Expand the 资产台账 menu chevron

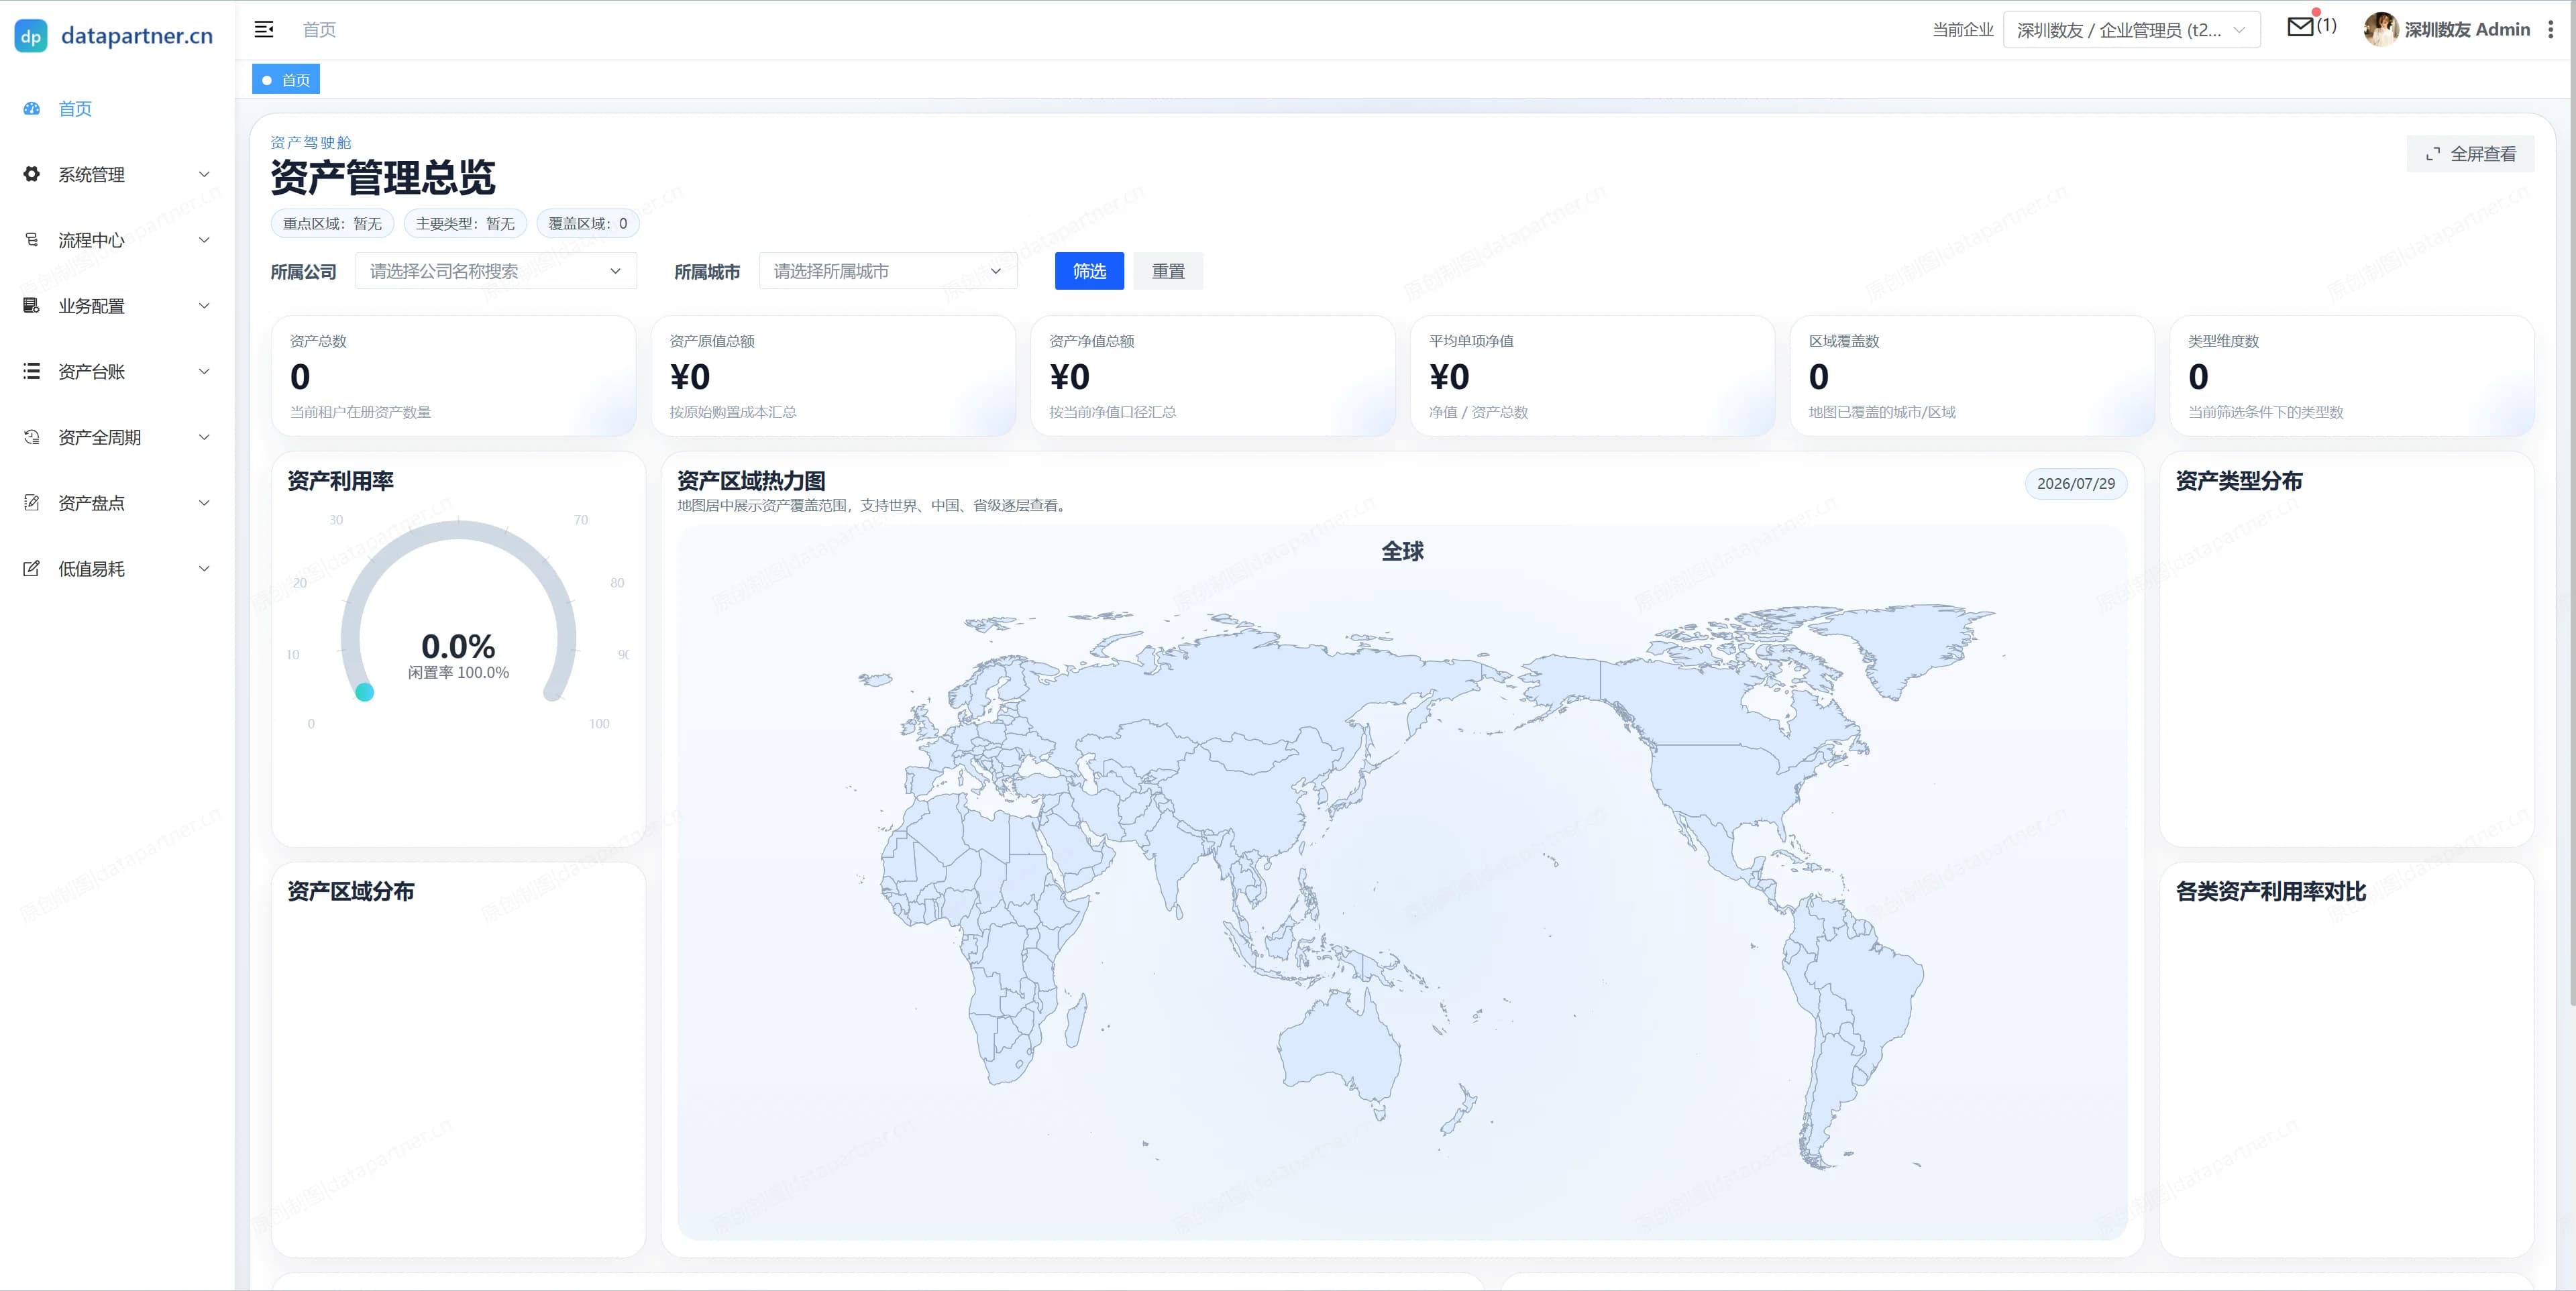[x=204, y=371]
